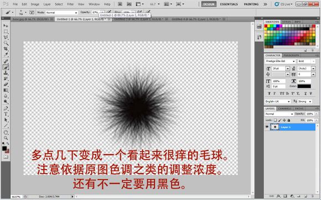This screenshot has height=200, width=321.
Task: Toggle lock position
Action: tap(284, 120)
